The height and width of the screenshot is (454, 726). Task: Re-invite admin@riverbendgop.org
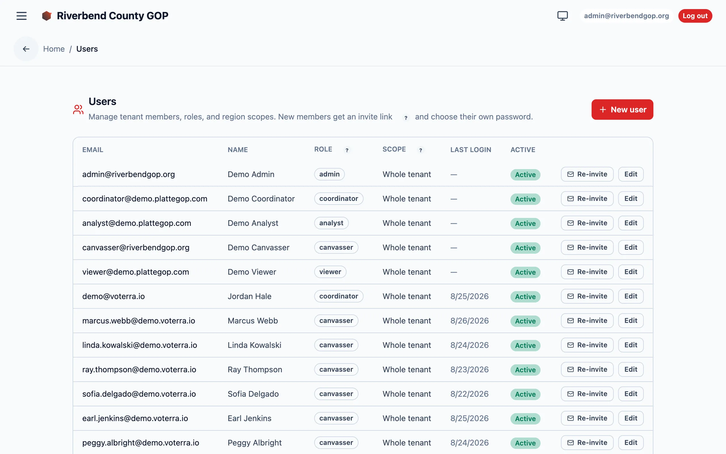pos(587,174)
